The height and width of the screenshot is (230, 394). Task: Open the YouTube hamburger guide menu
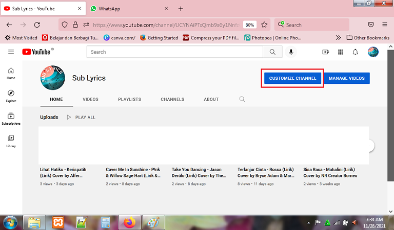(x=11, y=52)
